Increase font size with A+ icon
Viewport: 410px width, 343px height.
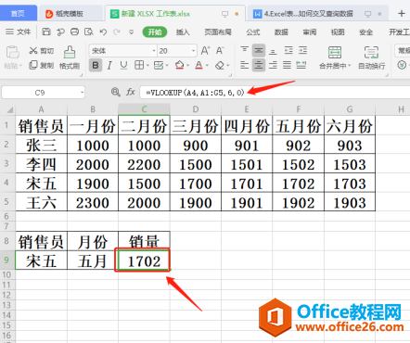[205, 50]
